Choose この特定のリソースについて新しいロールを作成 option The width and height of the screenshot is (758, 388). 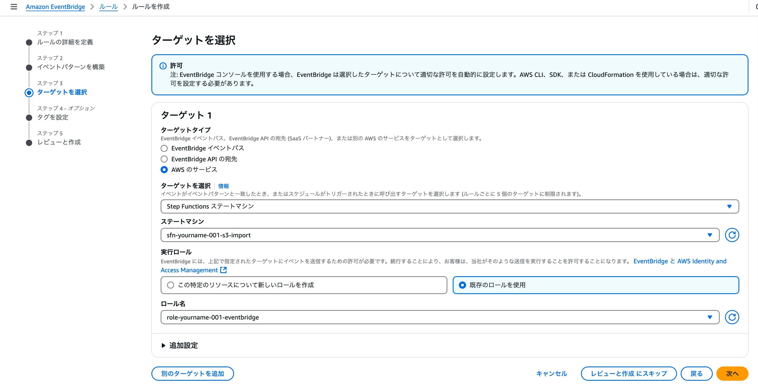coord(170,285)
